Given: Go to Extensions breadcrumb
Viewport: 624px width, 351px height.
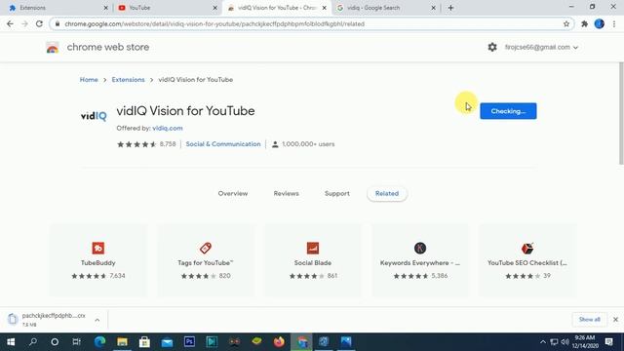Looking at the screenshot, I should 128,80.
